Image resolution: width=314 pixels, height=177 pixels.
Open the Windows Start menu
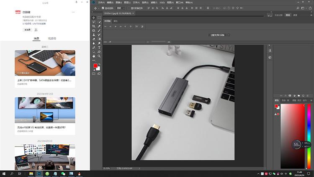tap(4, 173)
